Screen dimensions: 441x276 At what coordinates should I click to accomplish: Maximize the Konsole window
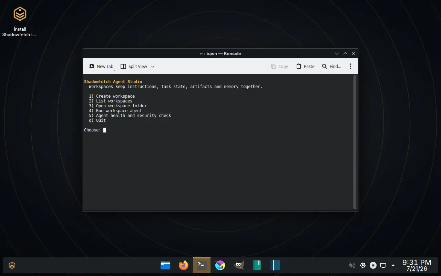click(x=345, y=53)
